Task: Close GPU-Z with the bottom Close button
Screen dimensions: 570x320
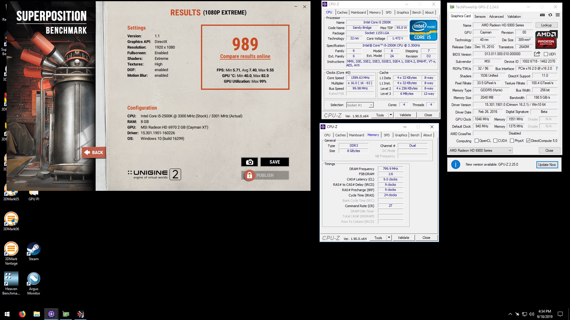Action: point(549,151)
